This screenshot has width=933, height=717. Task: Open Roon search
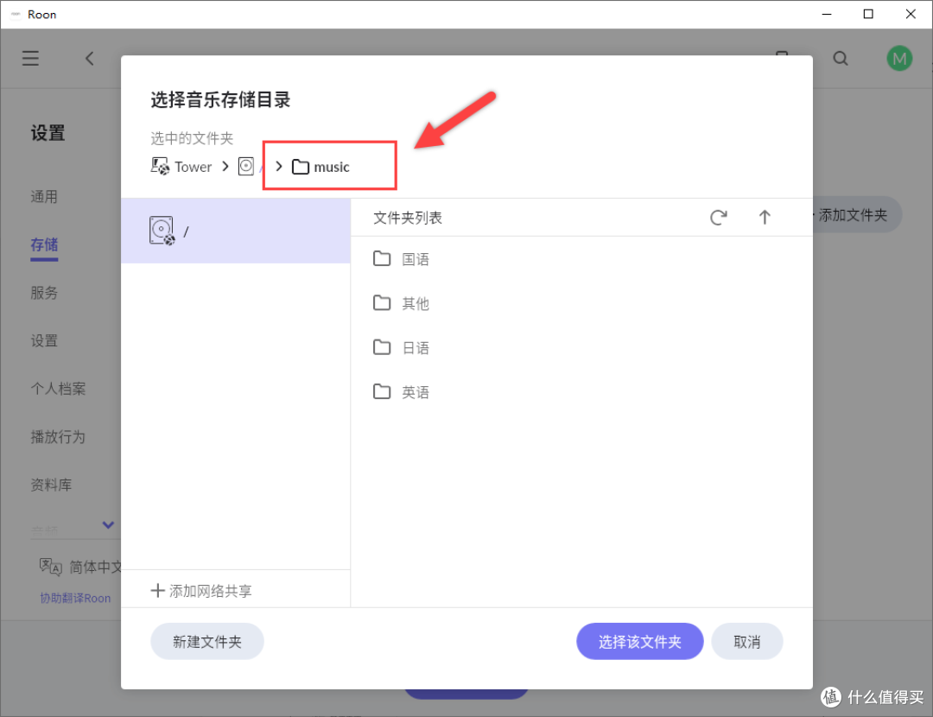pyautogui.click(x=840, y=58)
